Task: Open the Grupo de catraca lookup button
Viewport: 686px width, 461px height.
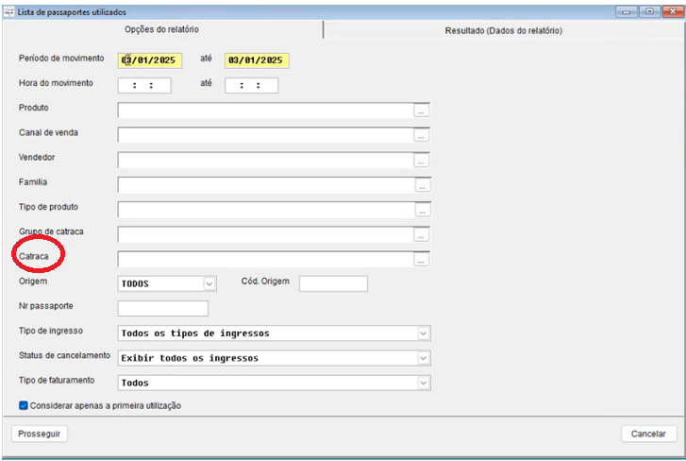Action: click(x=421, y=234)
